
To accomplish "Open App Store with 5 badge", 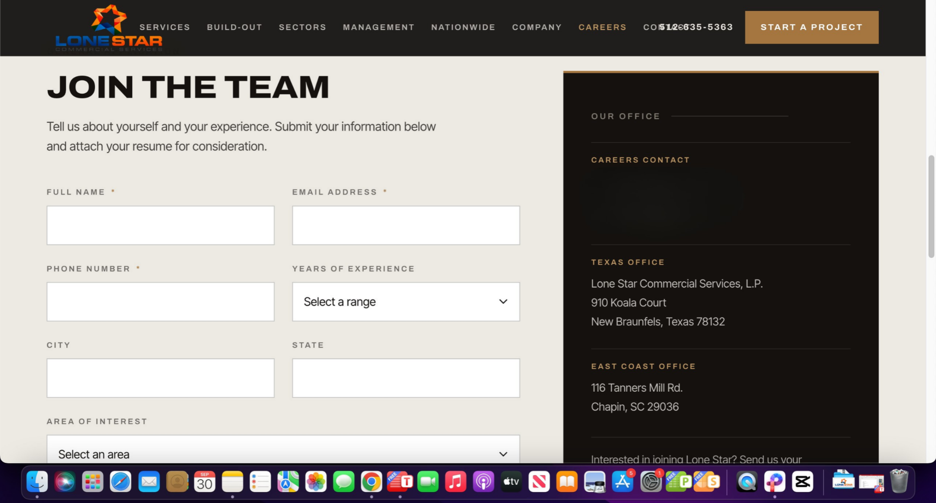I will pos(623,481).
